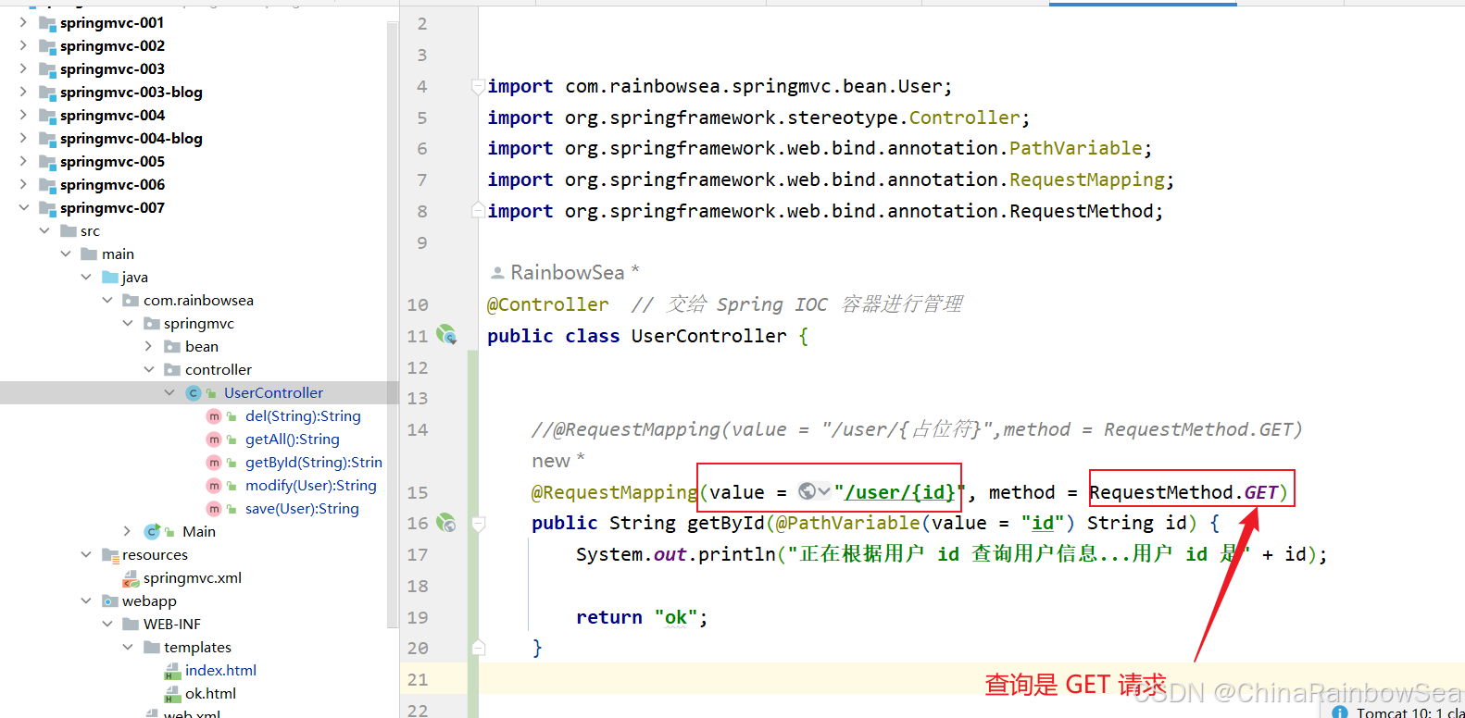
Task: Expand the bean package
Action: 148,346
